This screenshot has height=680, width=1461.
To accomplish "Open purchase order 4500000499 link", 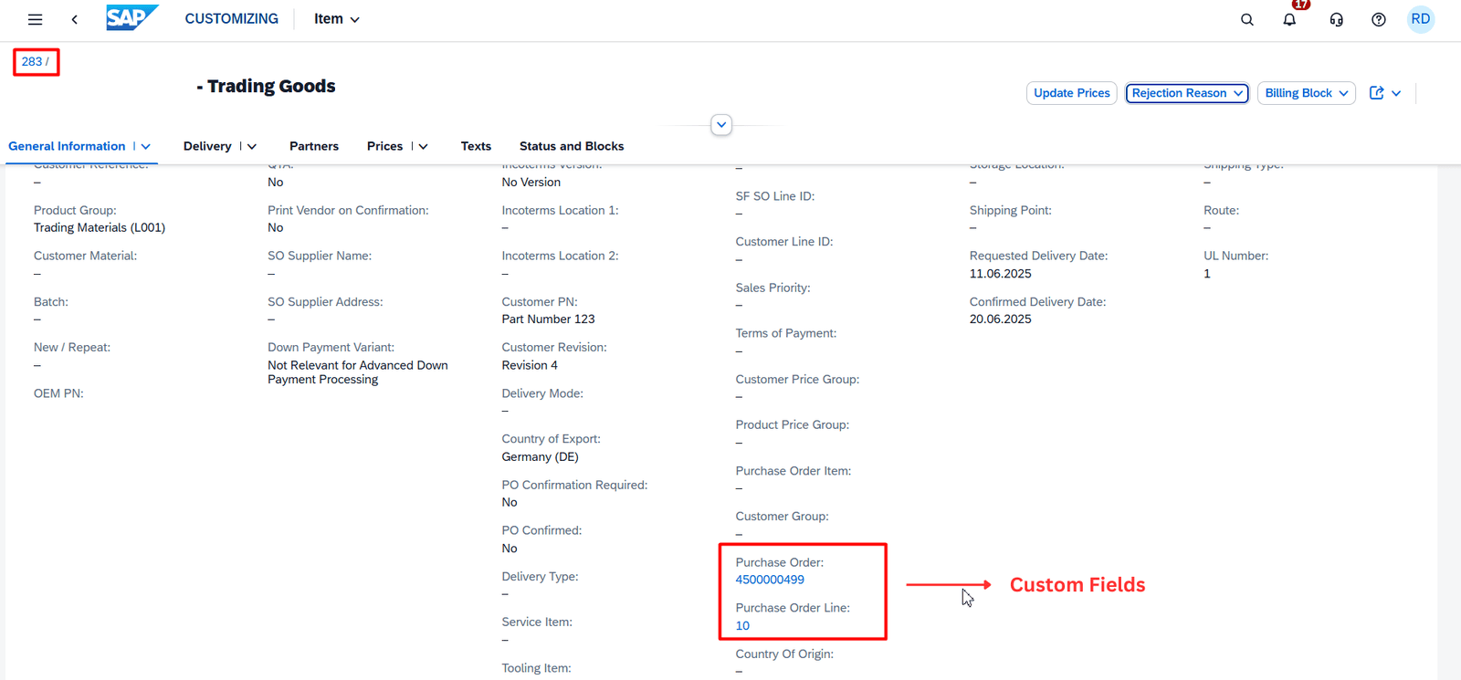I will coord(770,580).
